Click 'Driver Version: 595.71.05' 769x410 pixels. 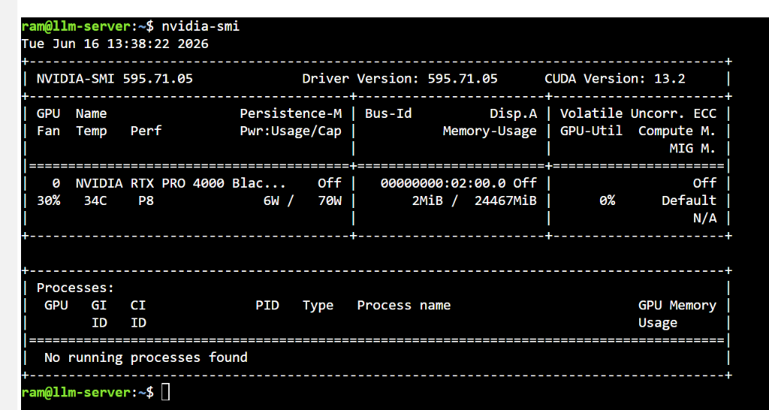[400, 78]
